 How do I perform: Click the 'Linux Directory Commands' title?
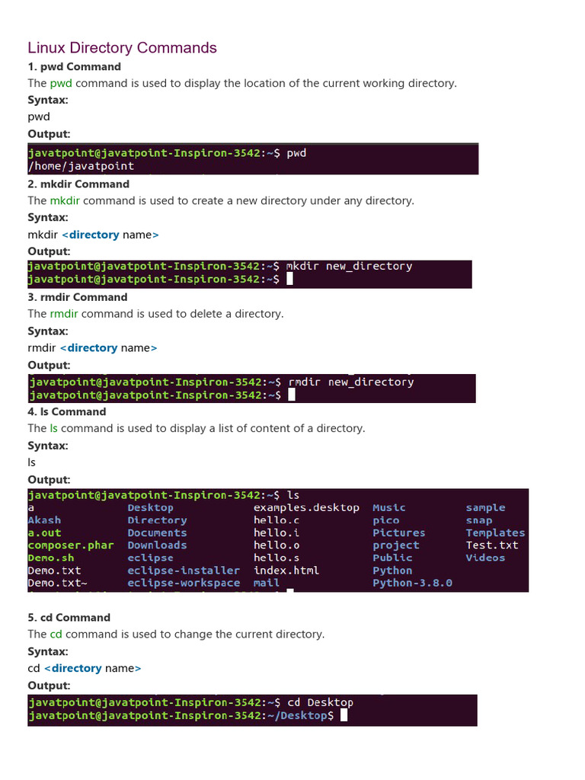(122, 48)
